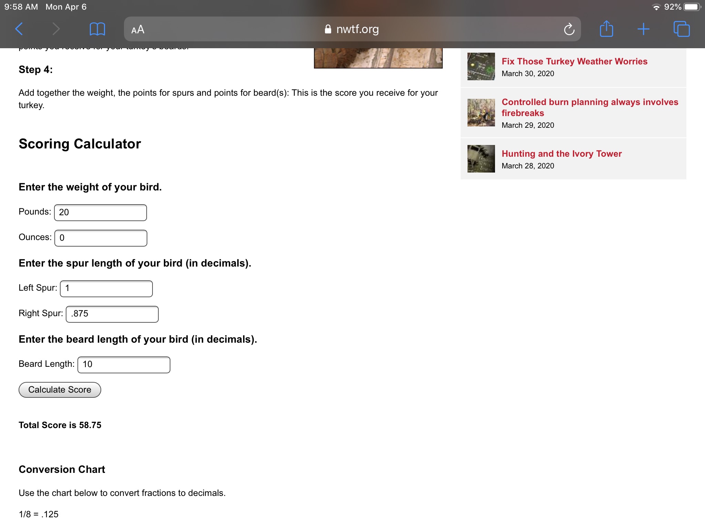Image resolution: width=705 pixels, height=529 pixels.
Task: Click the Use the chart below sentence
Action: tap(122, 493)
